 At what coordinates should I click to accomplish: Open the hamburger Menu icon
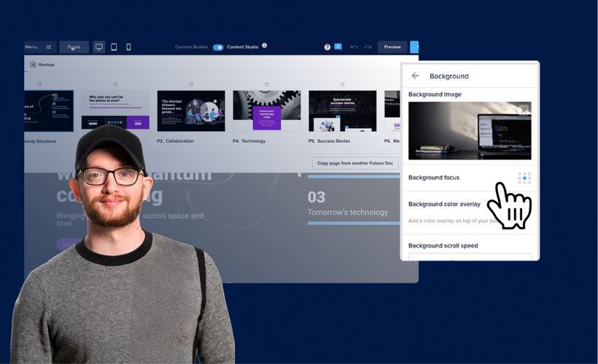[49, 47]
